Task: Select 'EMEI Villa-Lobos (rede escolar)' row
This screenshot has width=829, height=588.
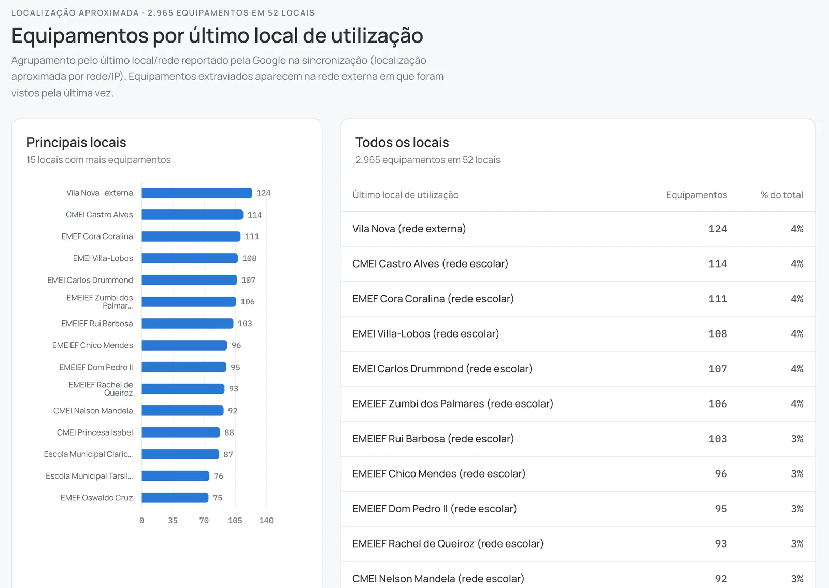Action: 578,334
